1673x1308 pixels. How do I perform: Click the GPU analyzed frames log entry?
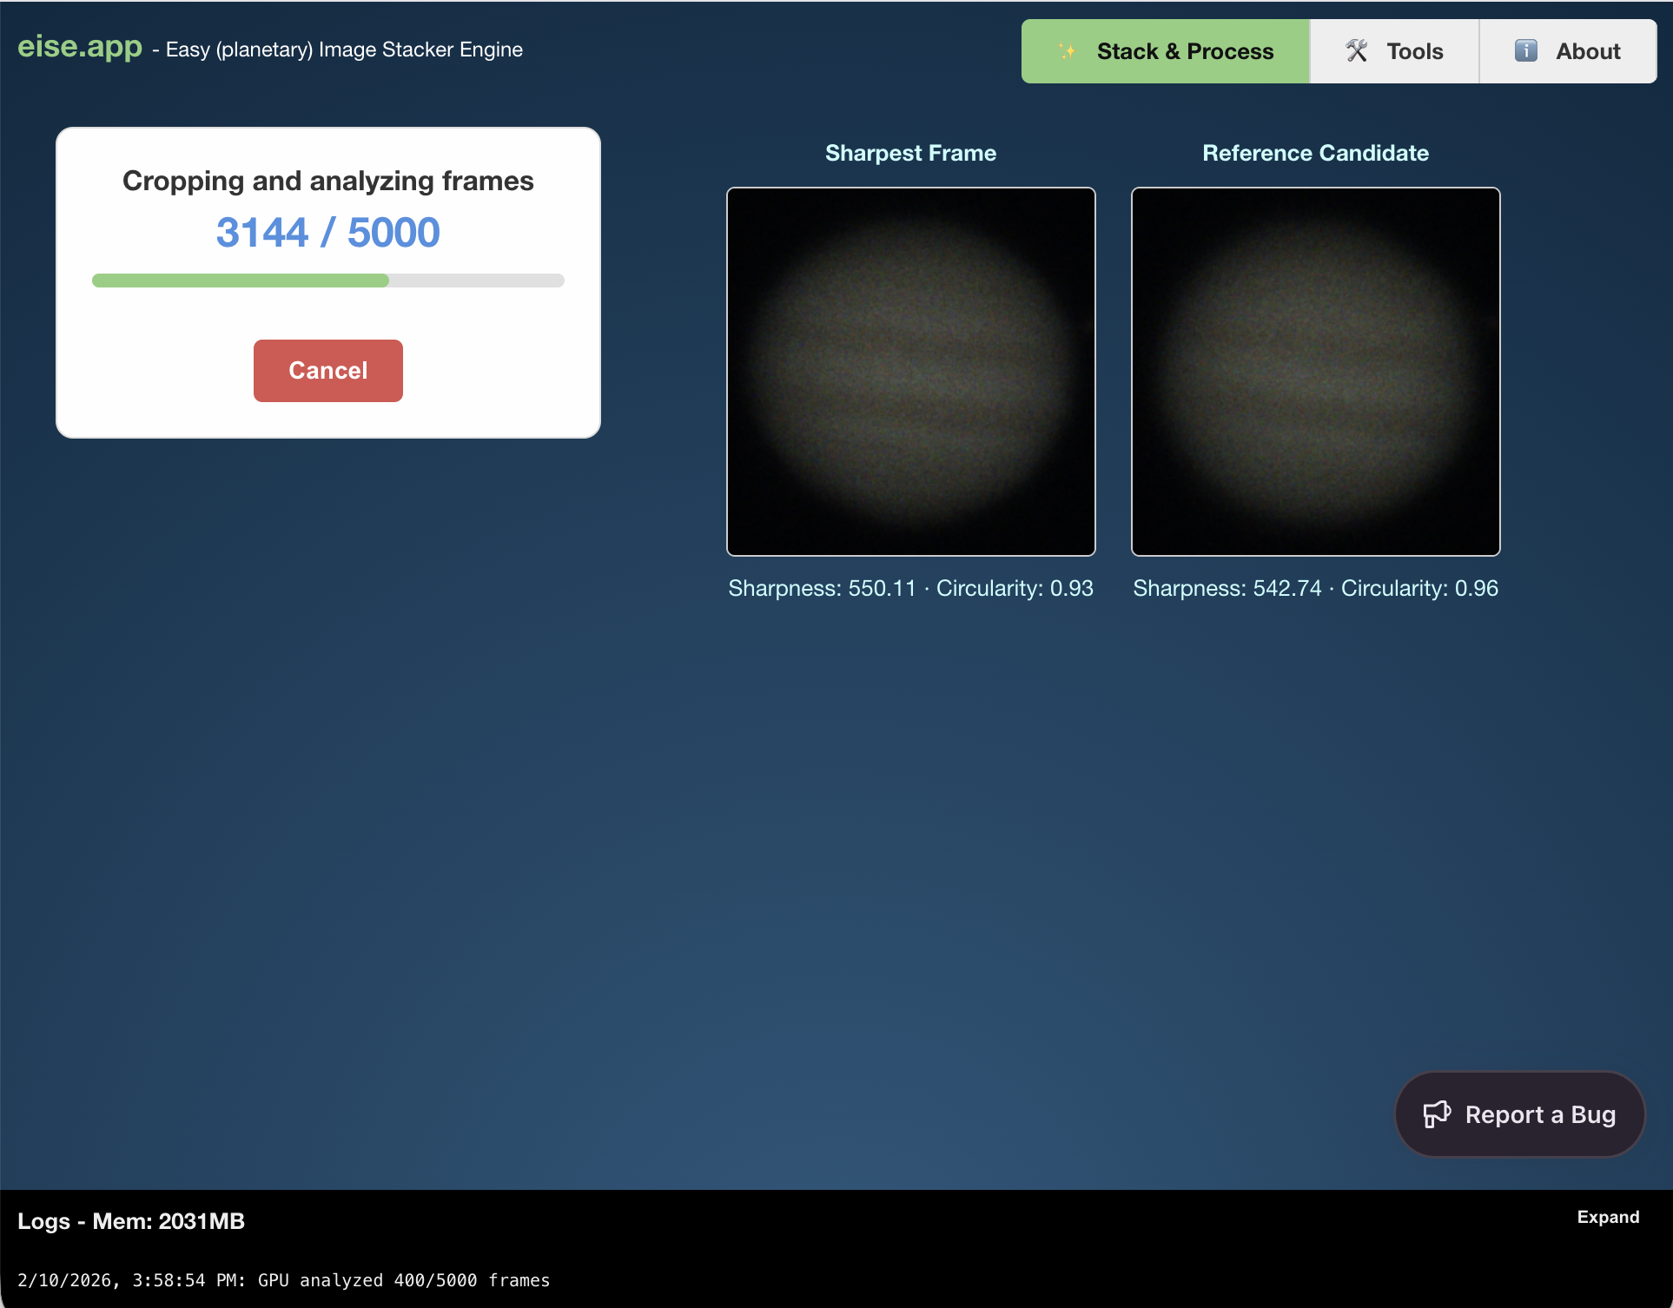pyautogui.click(x=285, y=1279)
